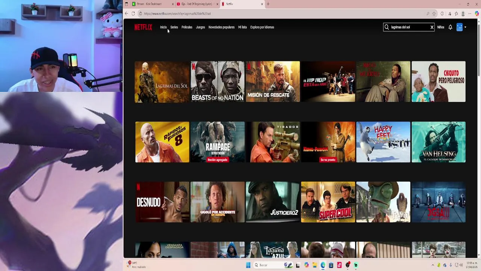Switch to Stream - Kick Dashboard tab
This screenshot has width=481, height=271.
(152, 4)
